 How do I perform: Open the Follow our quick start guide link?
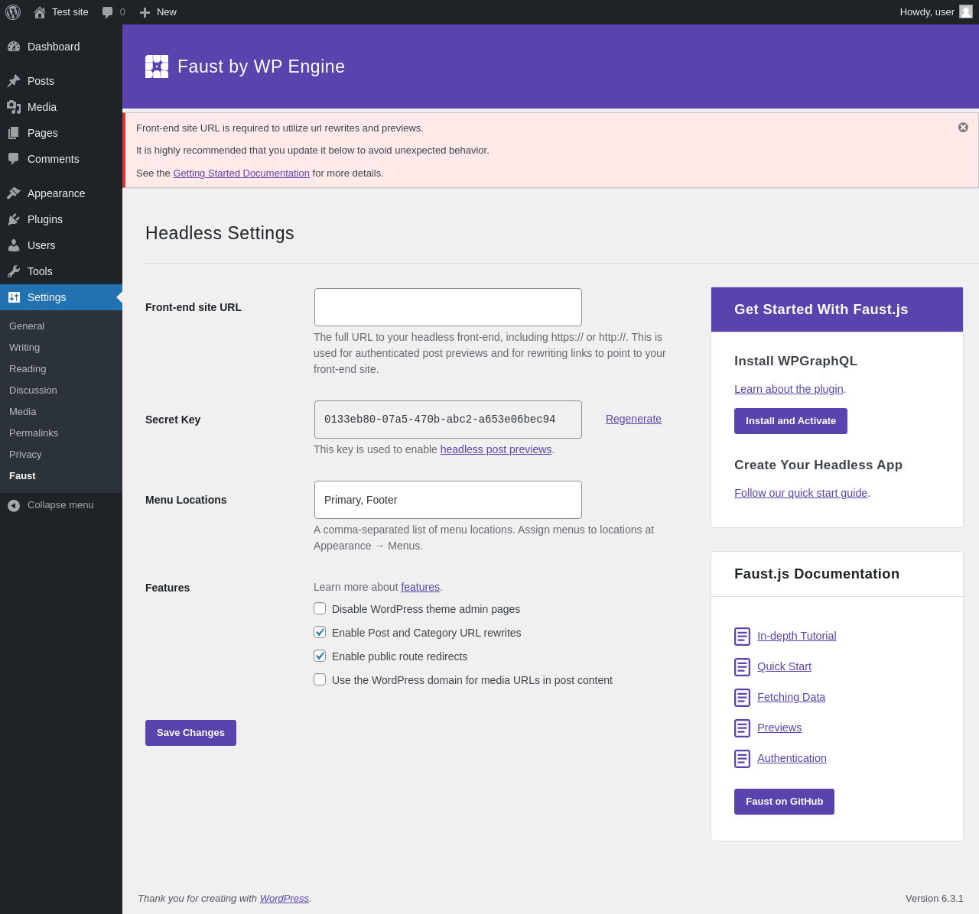801,493
